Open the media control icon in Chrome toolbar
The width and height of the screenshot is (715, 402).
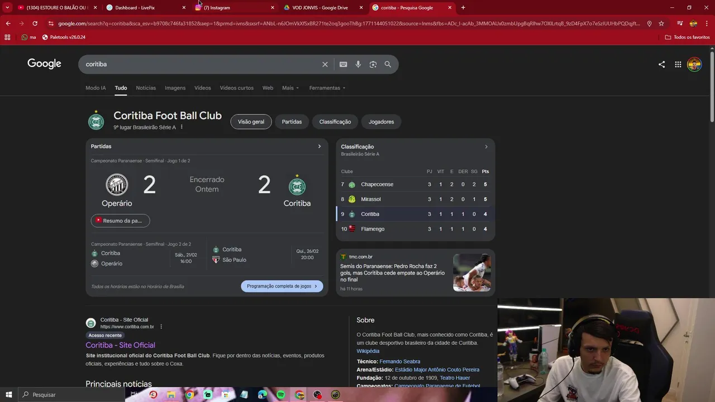coord(680,23)
